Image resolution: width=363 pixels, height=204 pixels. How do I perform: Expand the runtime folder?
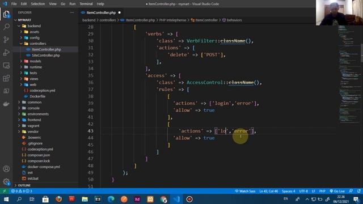[36, 67]
